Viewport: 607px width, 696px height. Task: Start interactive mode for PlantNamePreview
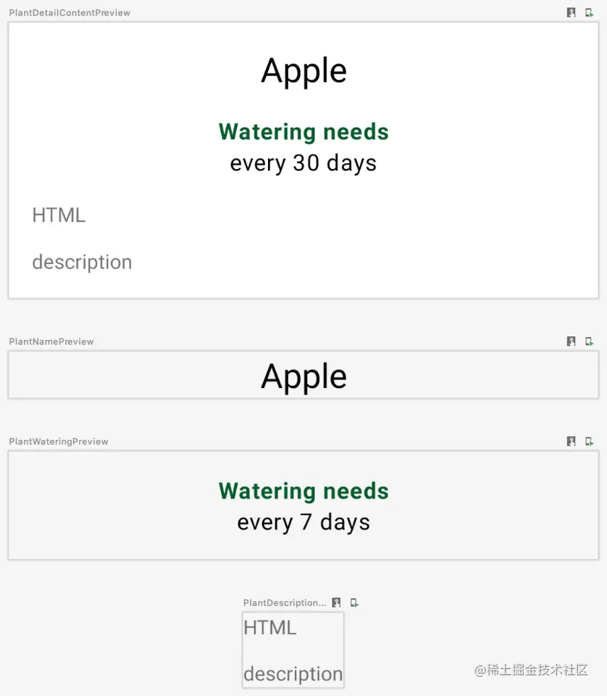coord(571,341)
